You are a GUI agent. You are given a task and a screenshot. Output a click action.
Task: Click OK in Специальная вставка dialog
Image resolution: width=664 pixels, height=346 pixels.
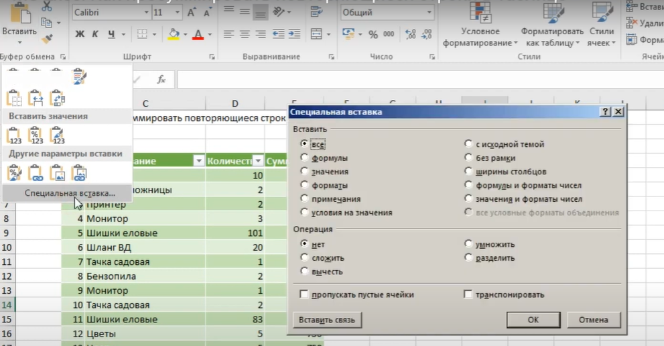[533, 320]
